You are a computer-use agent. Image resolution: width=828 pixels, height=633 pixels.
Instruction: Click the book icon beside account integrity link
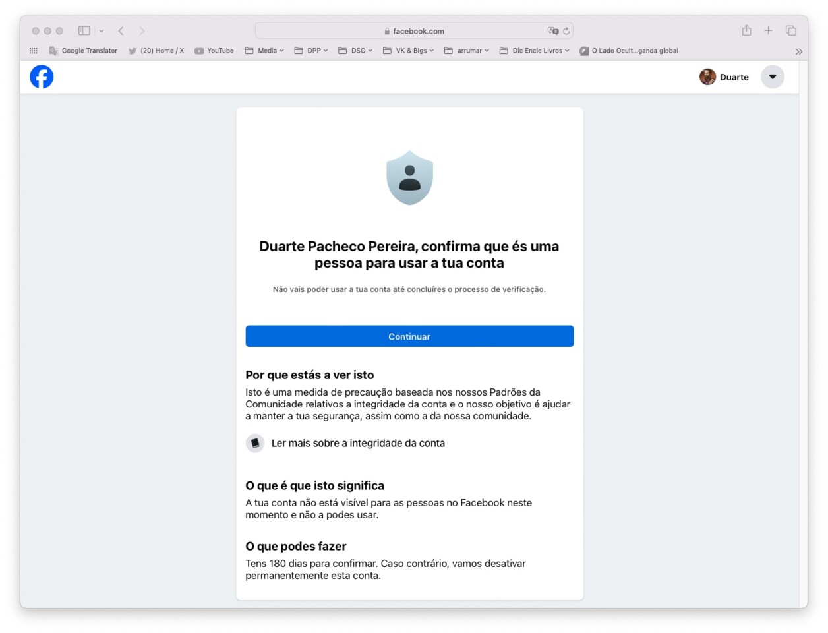(255, 443)
